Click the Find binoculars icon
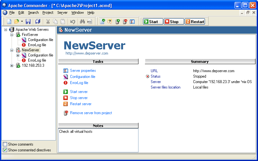 pos(82,21)
